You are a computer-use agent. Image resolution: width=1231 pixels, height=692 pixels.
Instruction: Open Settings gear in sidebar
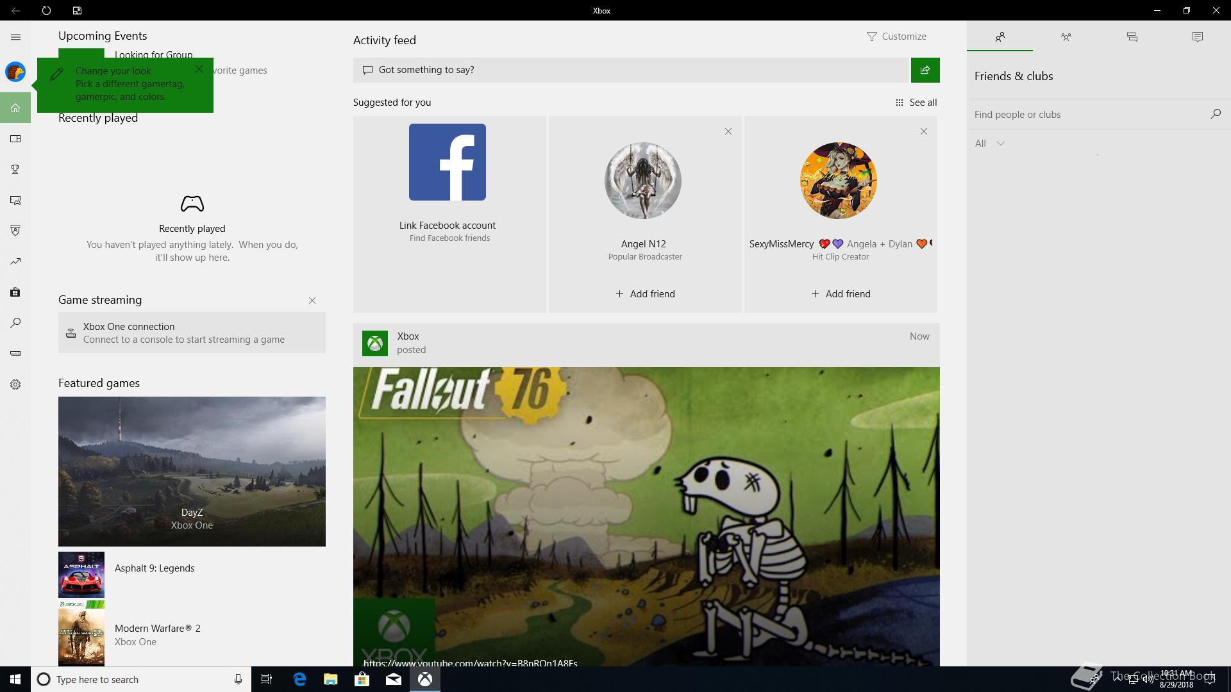coord(15,384)
